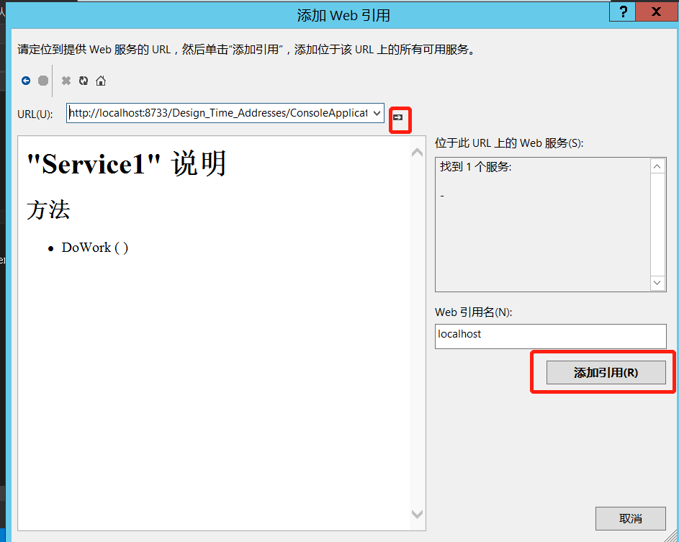679x542 pixels.
Task: Click the services list scroll-down arrow
Action: (x=657, y=283)
